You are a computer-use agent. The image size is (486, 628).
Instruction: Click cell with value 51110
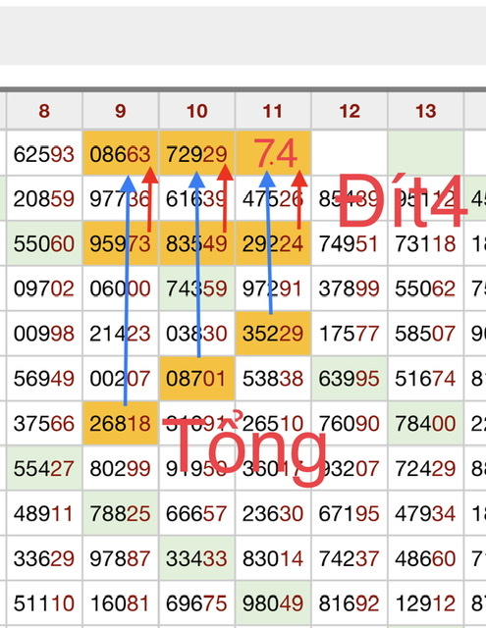pyautogui.click(x=44, y=603)
